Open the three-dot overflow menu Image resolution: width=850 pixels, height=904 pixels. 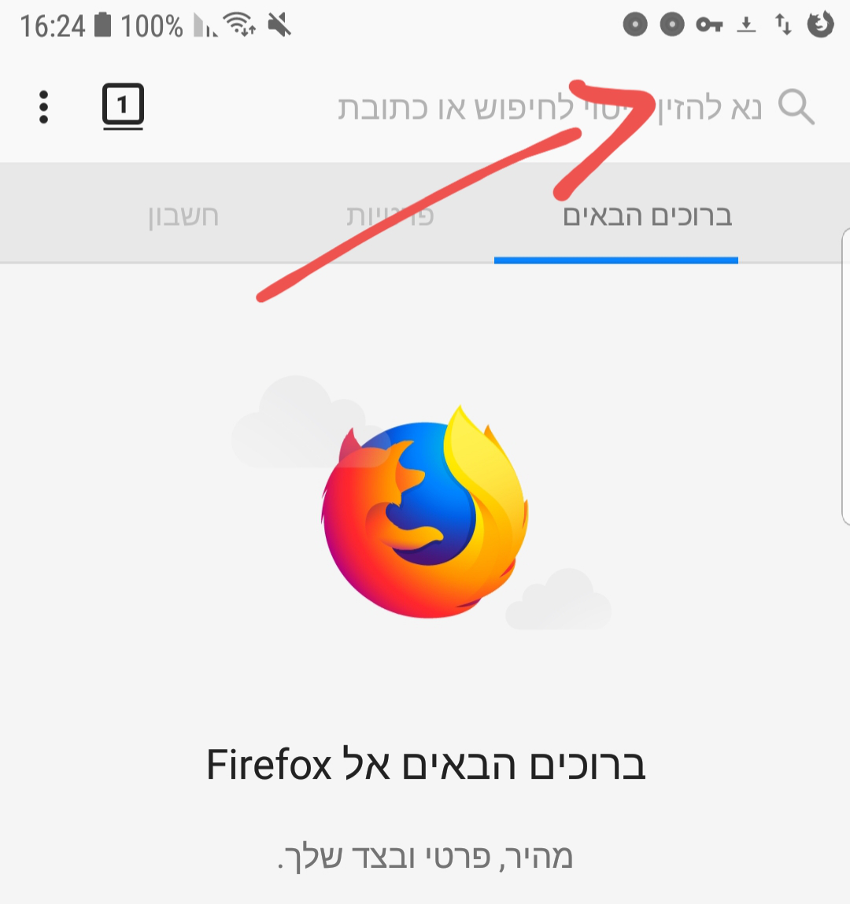coord(43,107)
